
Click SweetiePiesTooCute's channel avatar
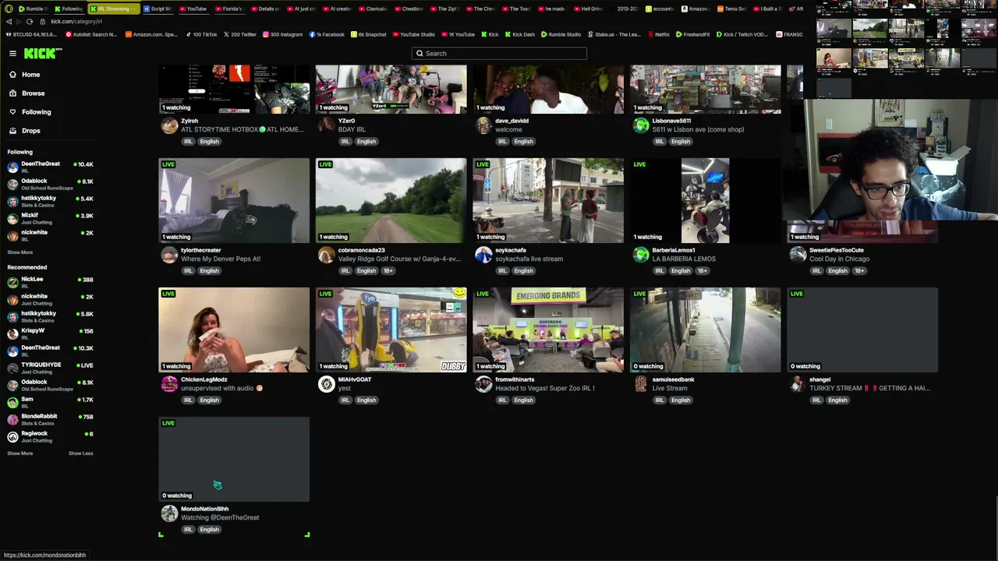pyautogui.click(x=798, y=255)
